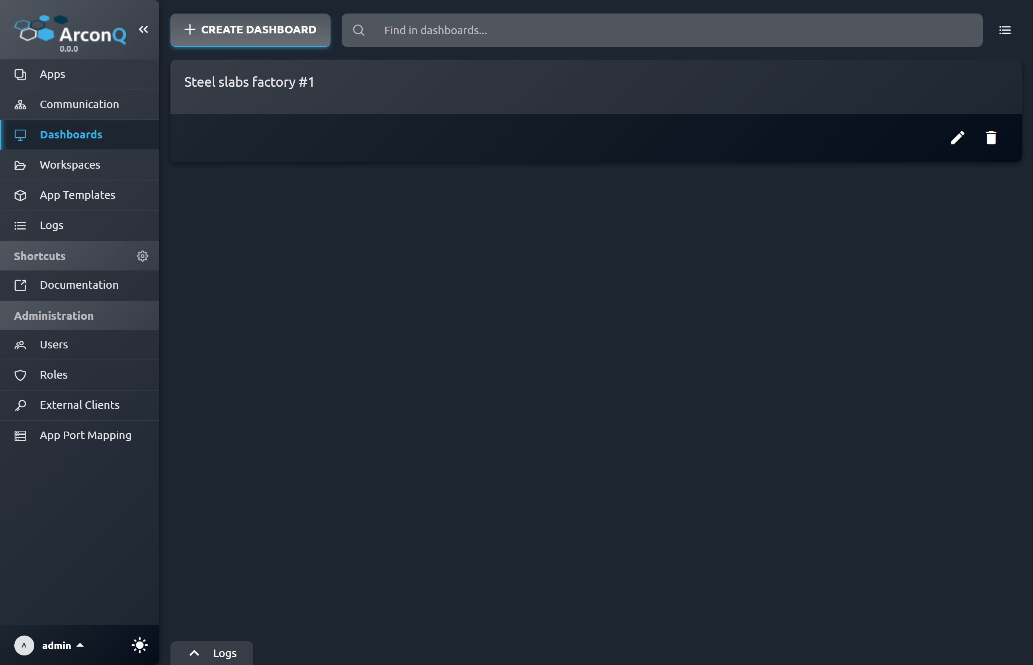
Task: Expand the bottom Logs panel
Action: (x=211, y=653)
